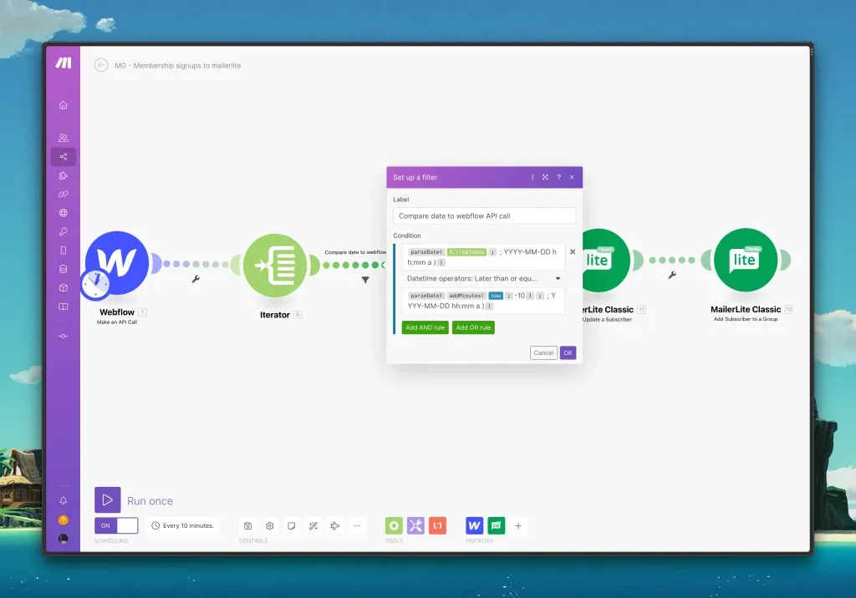Screen dimensions: 856x598
Task: Open the Team members sidebar icon
Action: pos(64,138)
